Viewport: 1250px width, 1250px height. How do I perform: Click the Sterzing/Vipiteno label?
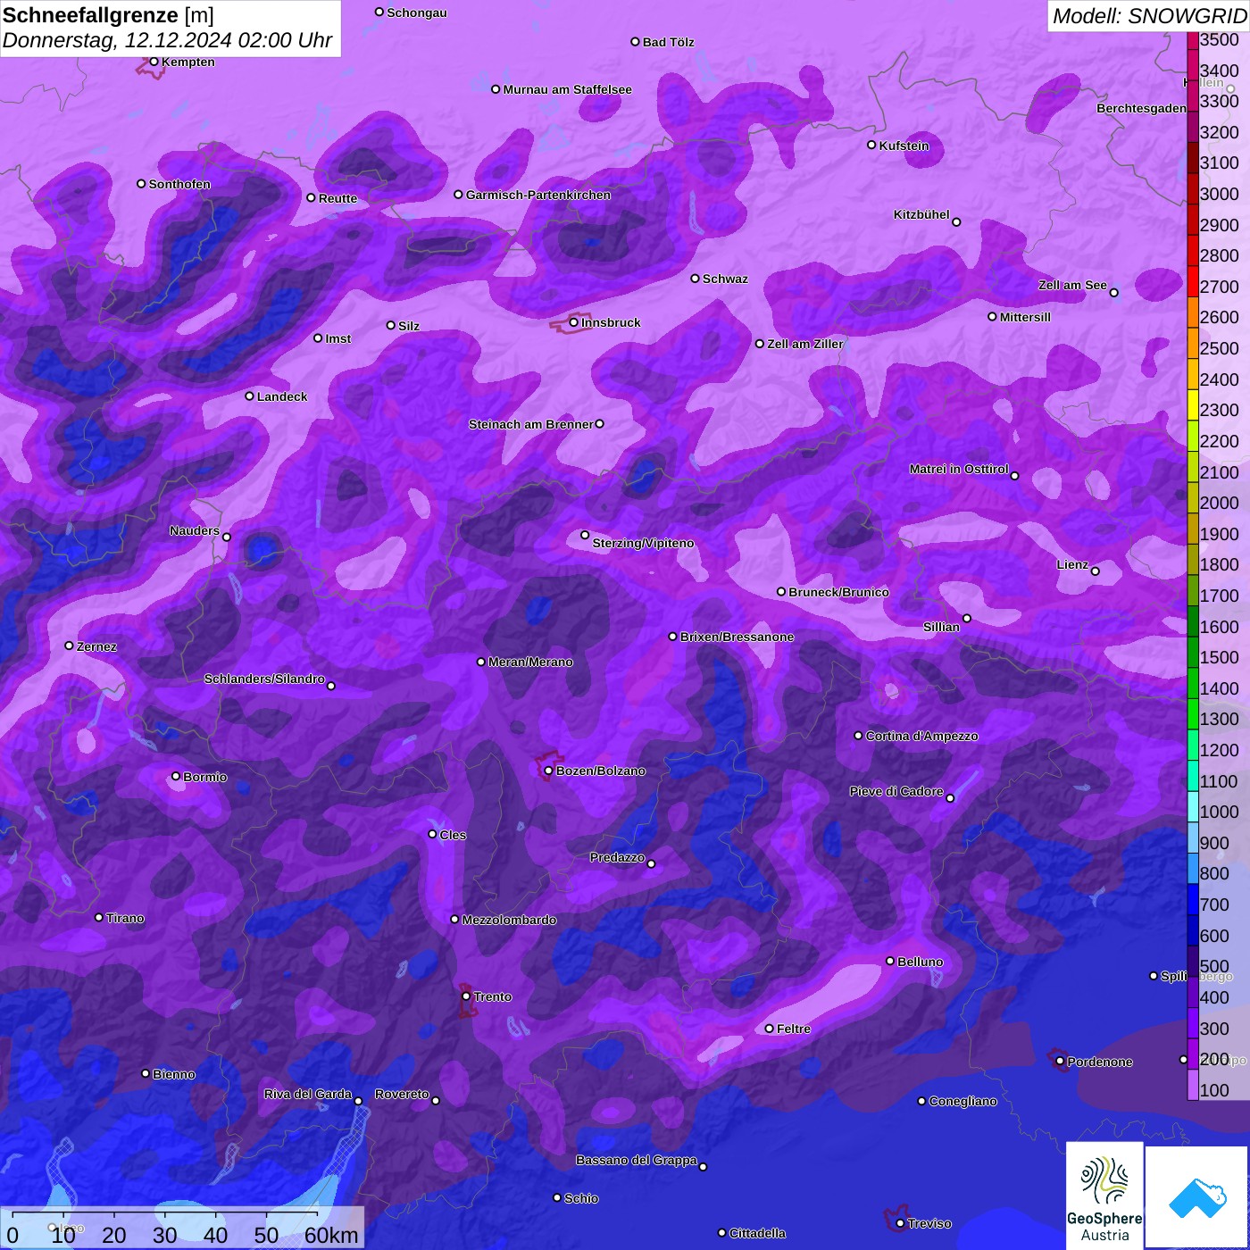(x=643, y=543)
